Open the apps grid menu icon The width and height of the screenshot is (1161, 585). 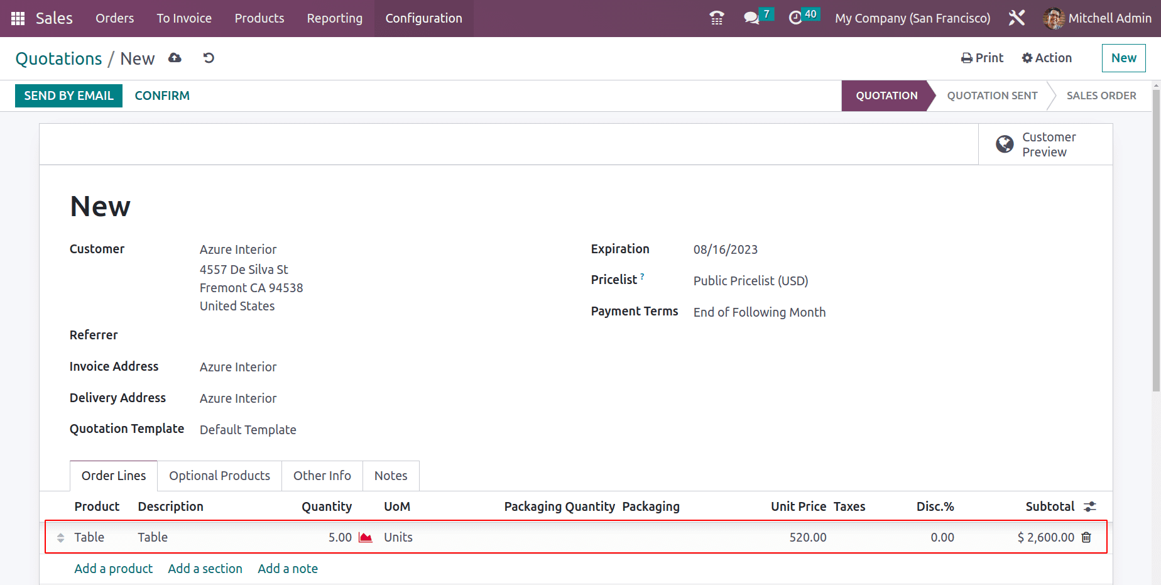coord(18,18)
